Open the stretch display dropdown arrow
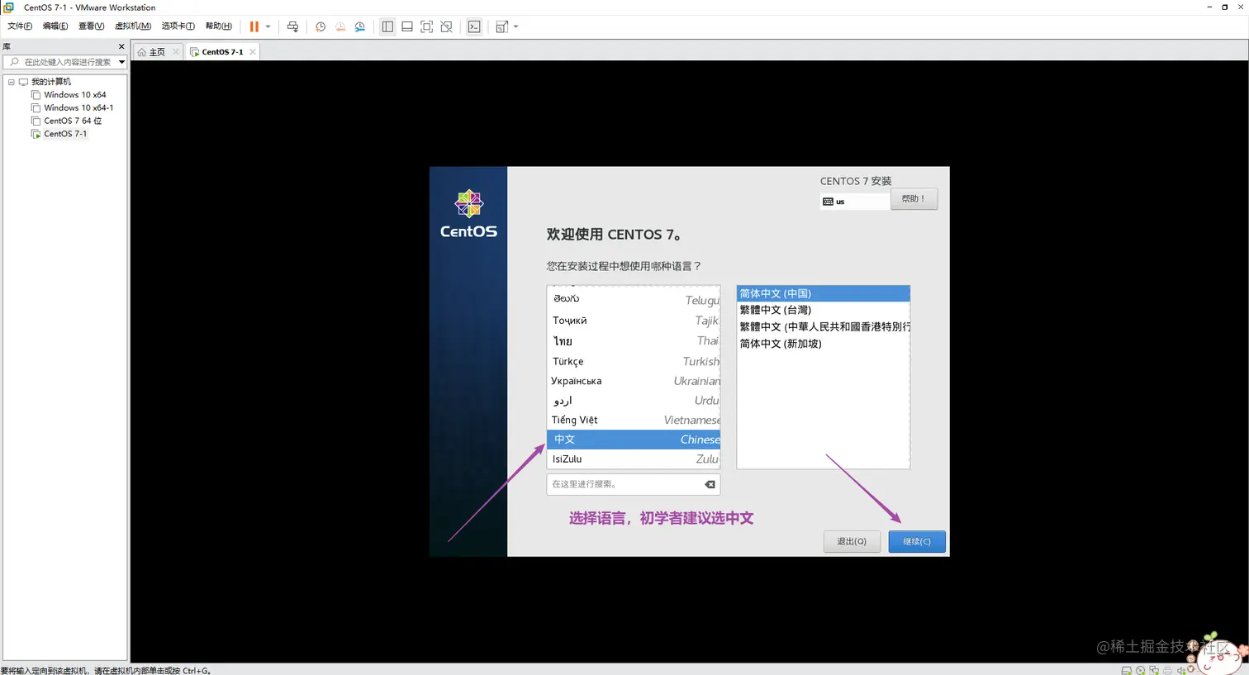Viewport: 1249px width, 675px height. pos(516,27)
